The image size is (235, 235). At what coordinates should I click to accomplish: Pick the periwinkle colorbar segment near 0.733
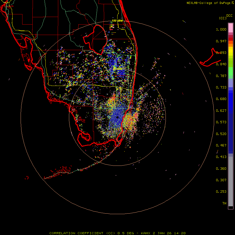point(231,83)
